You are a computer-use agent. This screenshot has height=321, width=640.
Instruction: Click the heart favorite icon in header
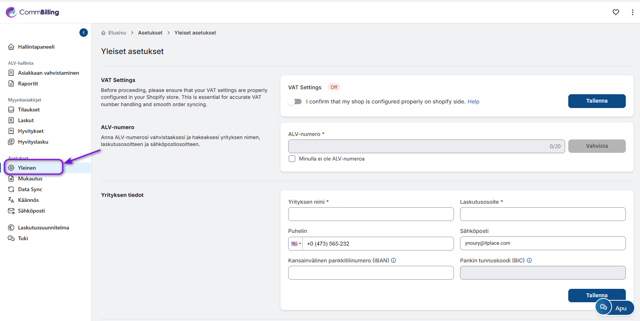click(616, 12)
